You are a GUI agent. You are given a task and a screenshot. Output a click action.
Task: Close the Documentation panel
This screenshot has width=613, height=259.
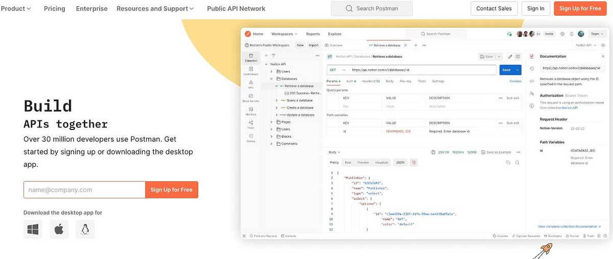tap(604, 56)
